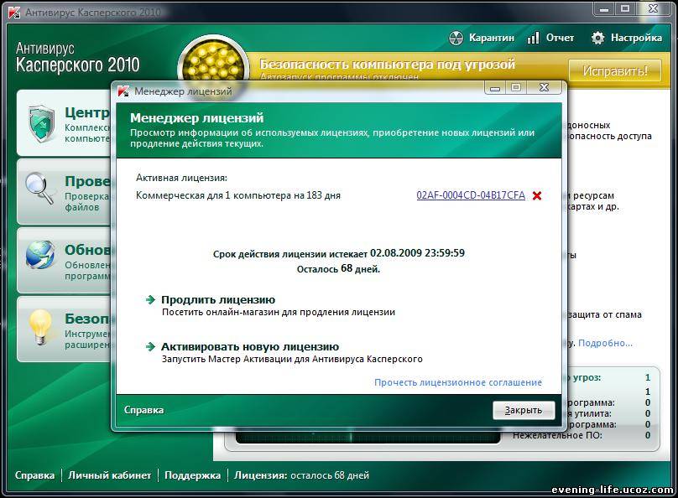Open Личный кабинет in the footer

110,475
